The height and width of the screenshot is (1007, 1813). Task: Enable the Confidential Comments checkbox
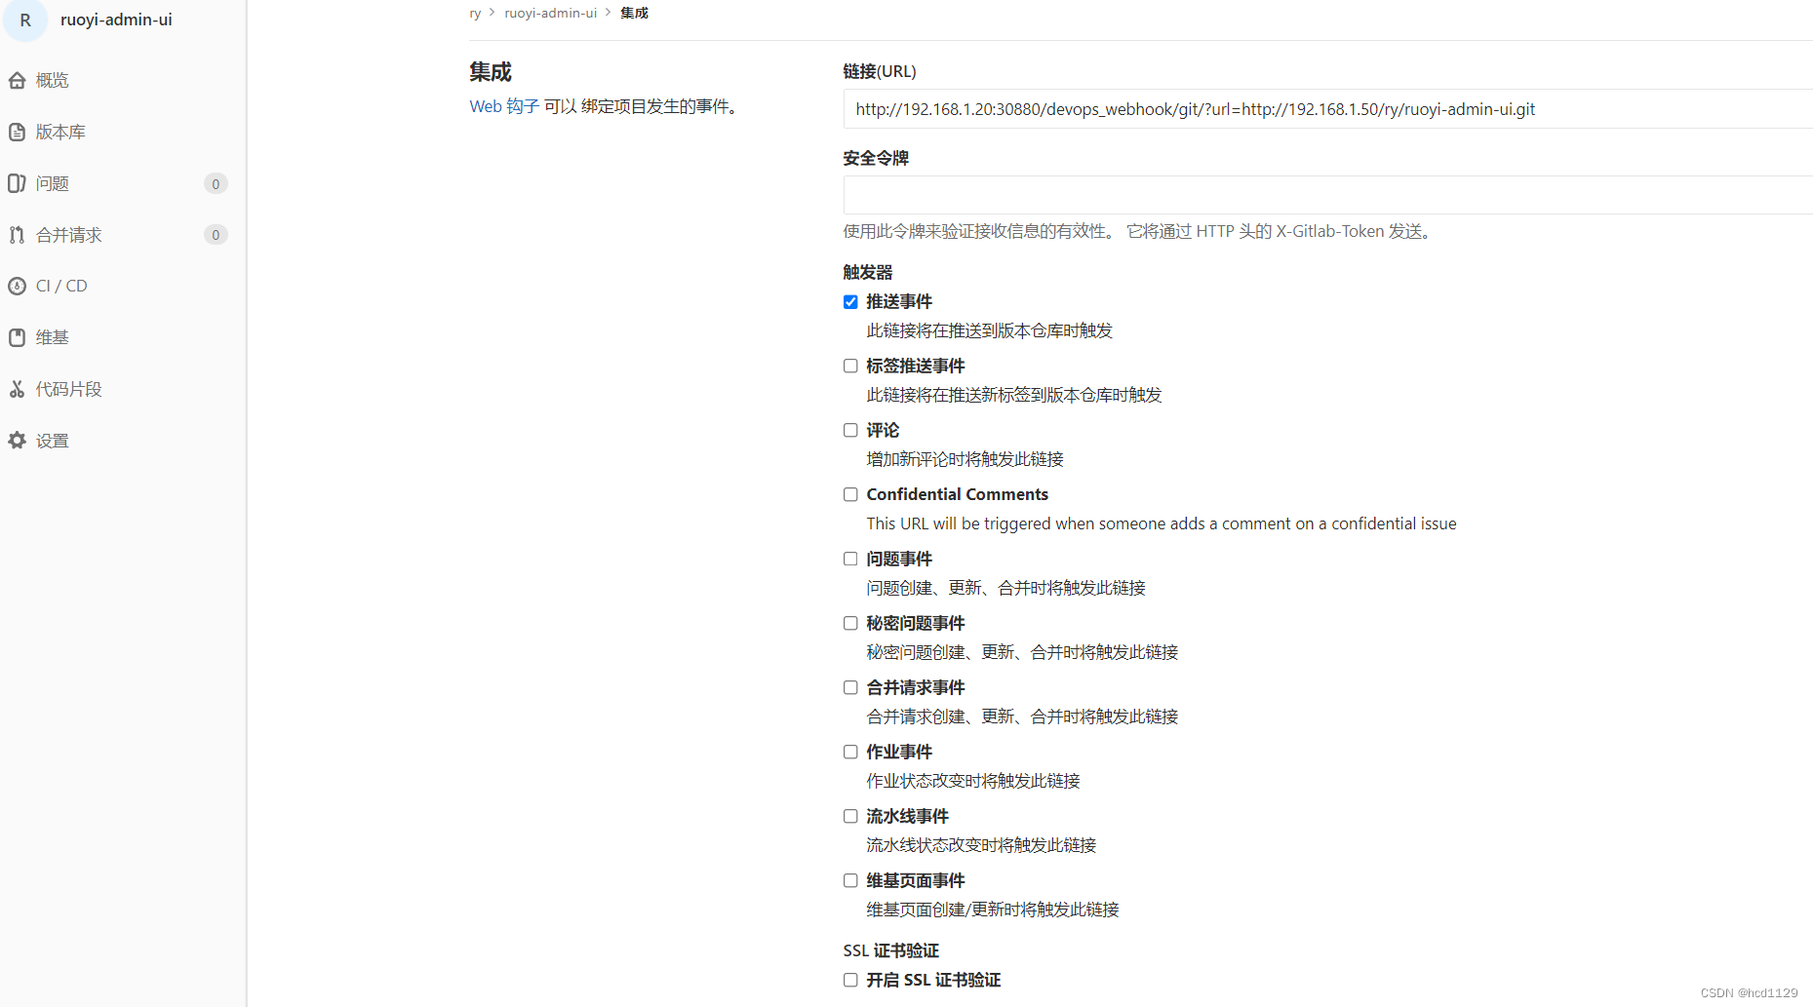[x=850, y=495]
